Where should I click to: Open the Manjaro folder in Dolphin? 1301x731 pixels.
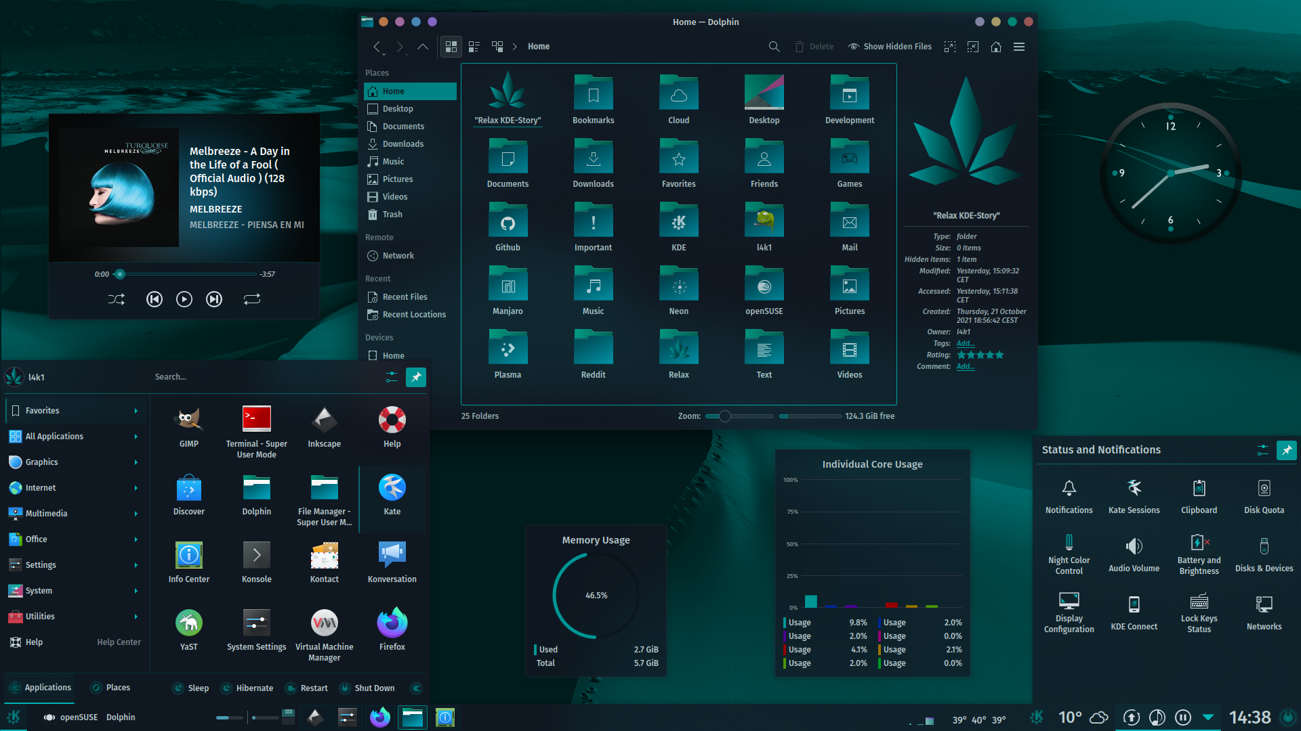(x=508, y=291)
